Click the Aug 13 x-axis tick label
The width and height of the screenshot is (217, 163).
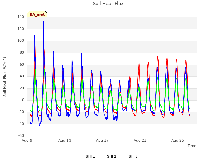[x=65, y=140]
